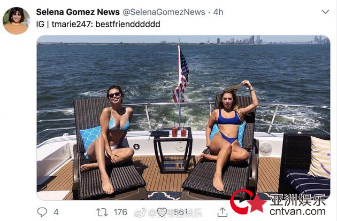Click the reply count 4

pyautogui.click(x=56, y=212)
